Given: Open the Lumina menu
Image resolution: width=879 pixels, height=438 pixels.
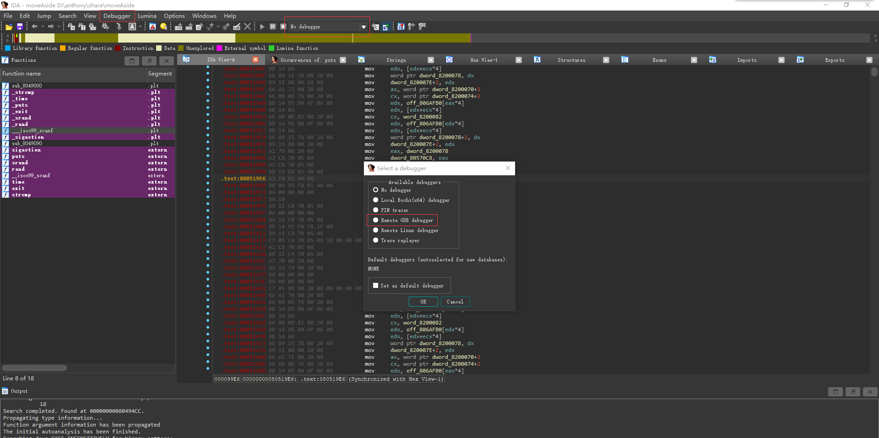Looking at the screenshot, I should pyautogui.click(x=147, y=16).
